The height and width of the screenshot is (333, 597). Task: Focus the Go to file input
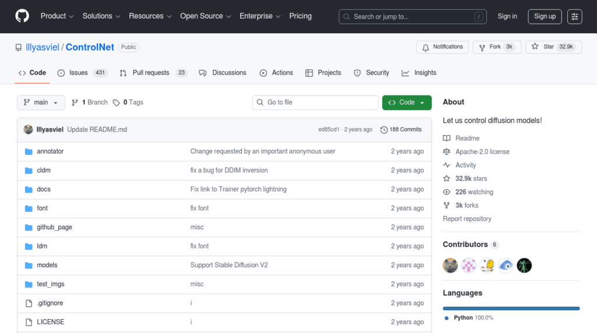[315, 102]
